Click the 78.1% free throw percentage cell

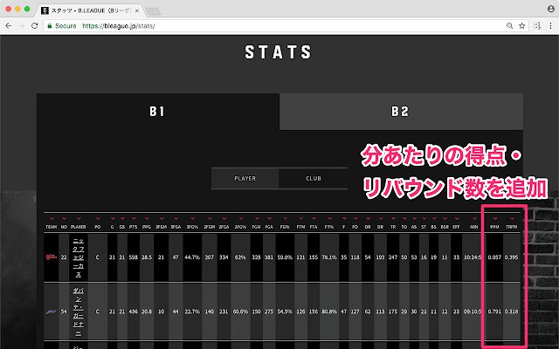point(329,257)
